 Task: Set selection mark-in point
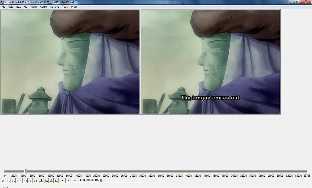pyautogui.click(x=63, y=181)
